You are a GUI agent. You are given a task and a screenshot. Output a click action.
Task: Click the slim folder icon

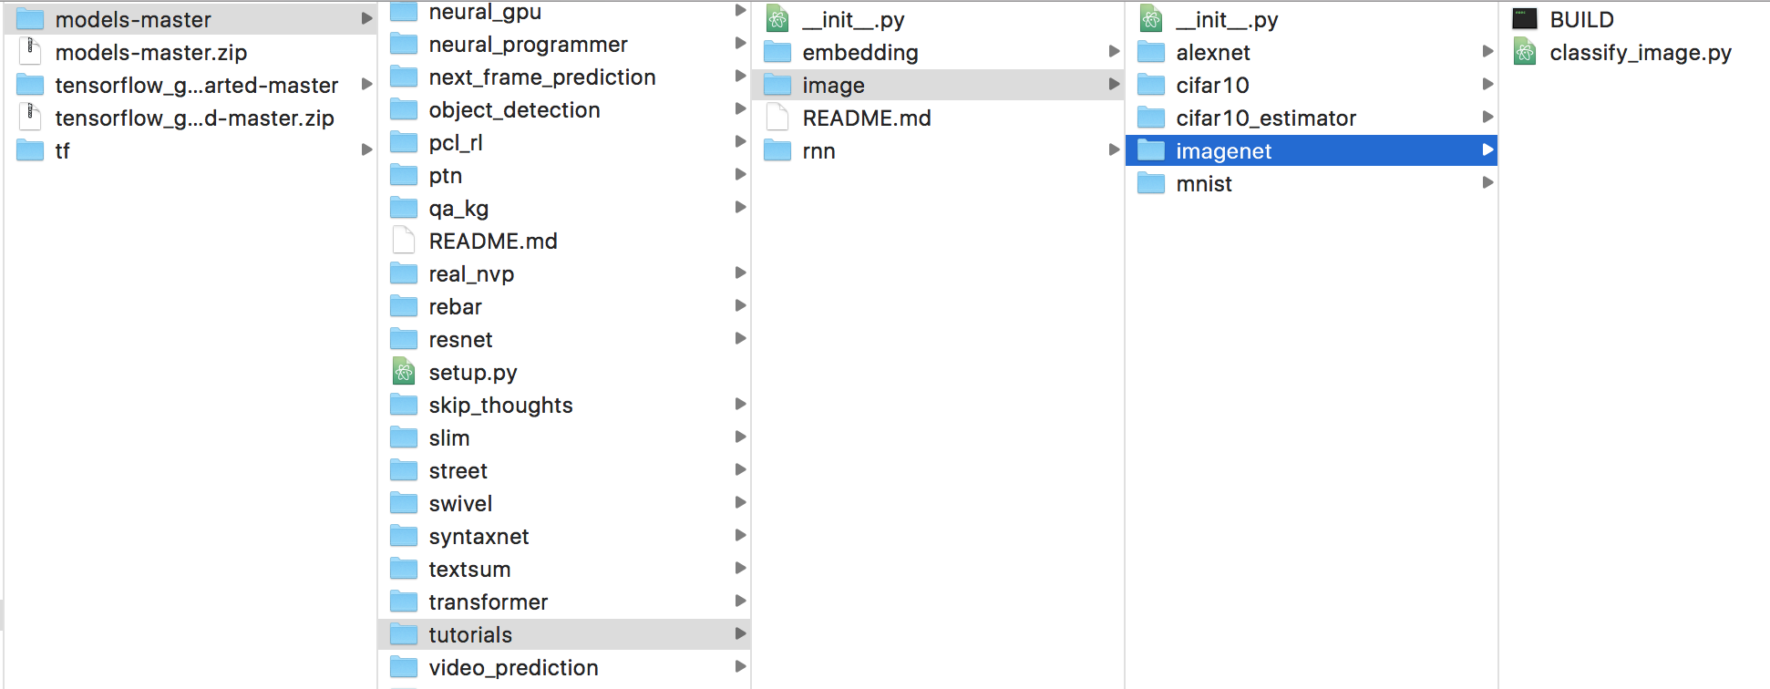(x=404, y=437)
